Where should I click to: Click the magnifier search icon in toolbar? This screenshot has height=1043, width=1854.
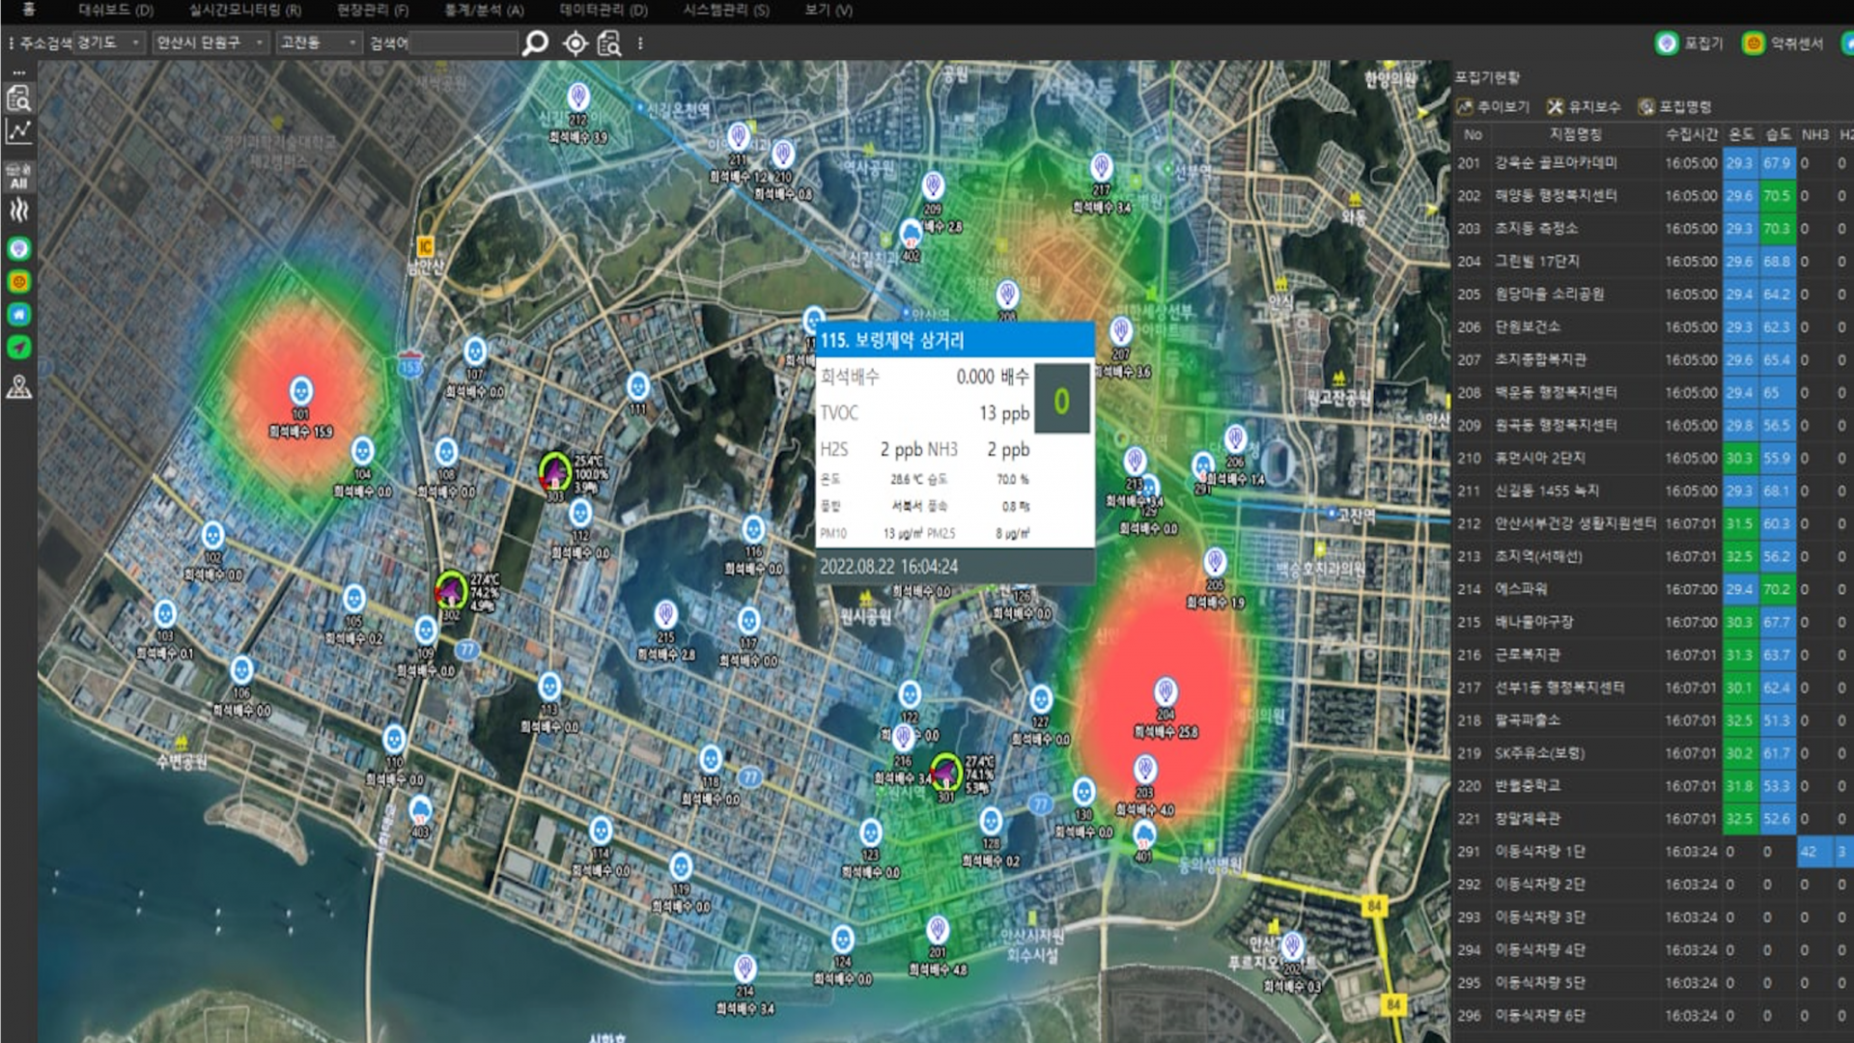click(x=535, y=43)
